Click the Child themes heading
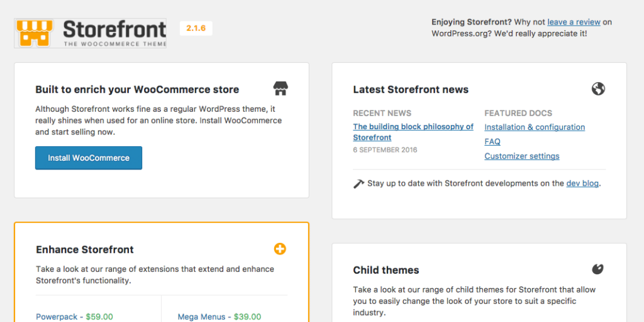644x322 pixels. [x=386, y=270]
